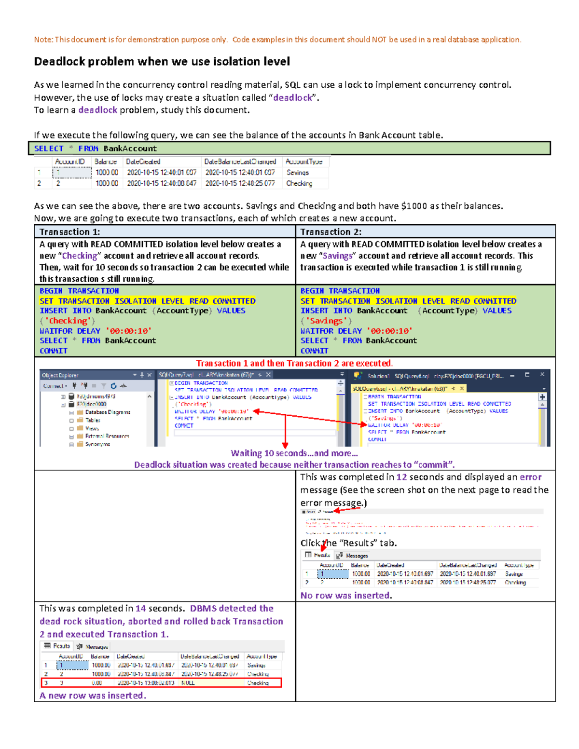Expand the Tables node in Object Explorer

[x=71, y=421]
